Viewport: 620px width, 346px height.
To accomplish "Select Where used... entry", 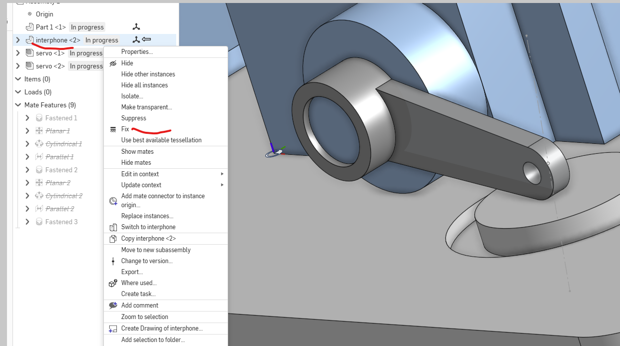I will tap(139, 283).
